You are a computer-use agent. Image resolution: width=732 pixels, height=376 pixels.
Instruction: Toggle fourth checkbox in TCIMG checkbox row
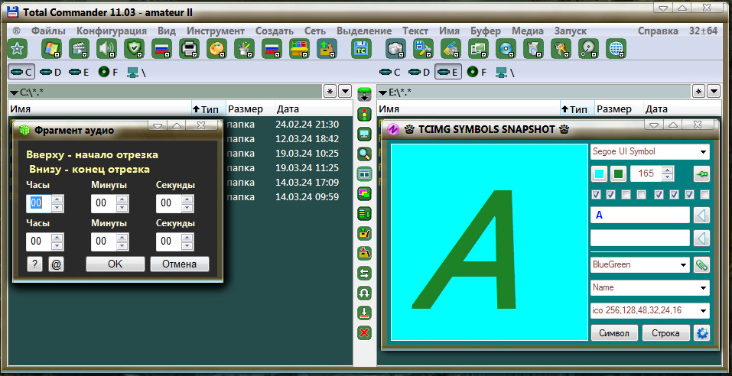point(642,195)
